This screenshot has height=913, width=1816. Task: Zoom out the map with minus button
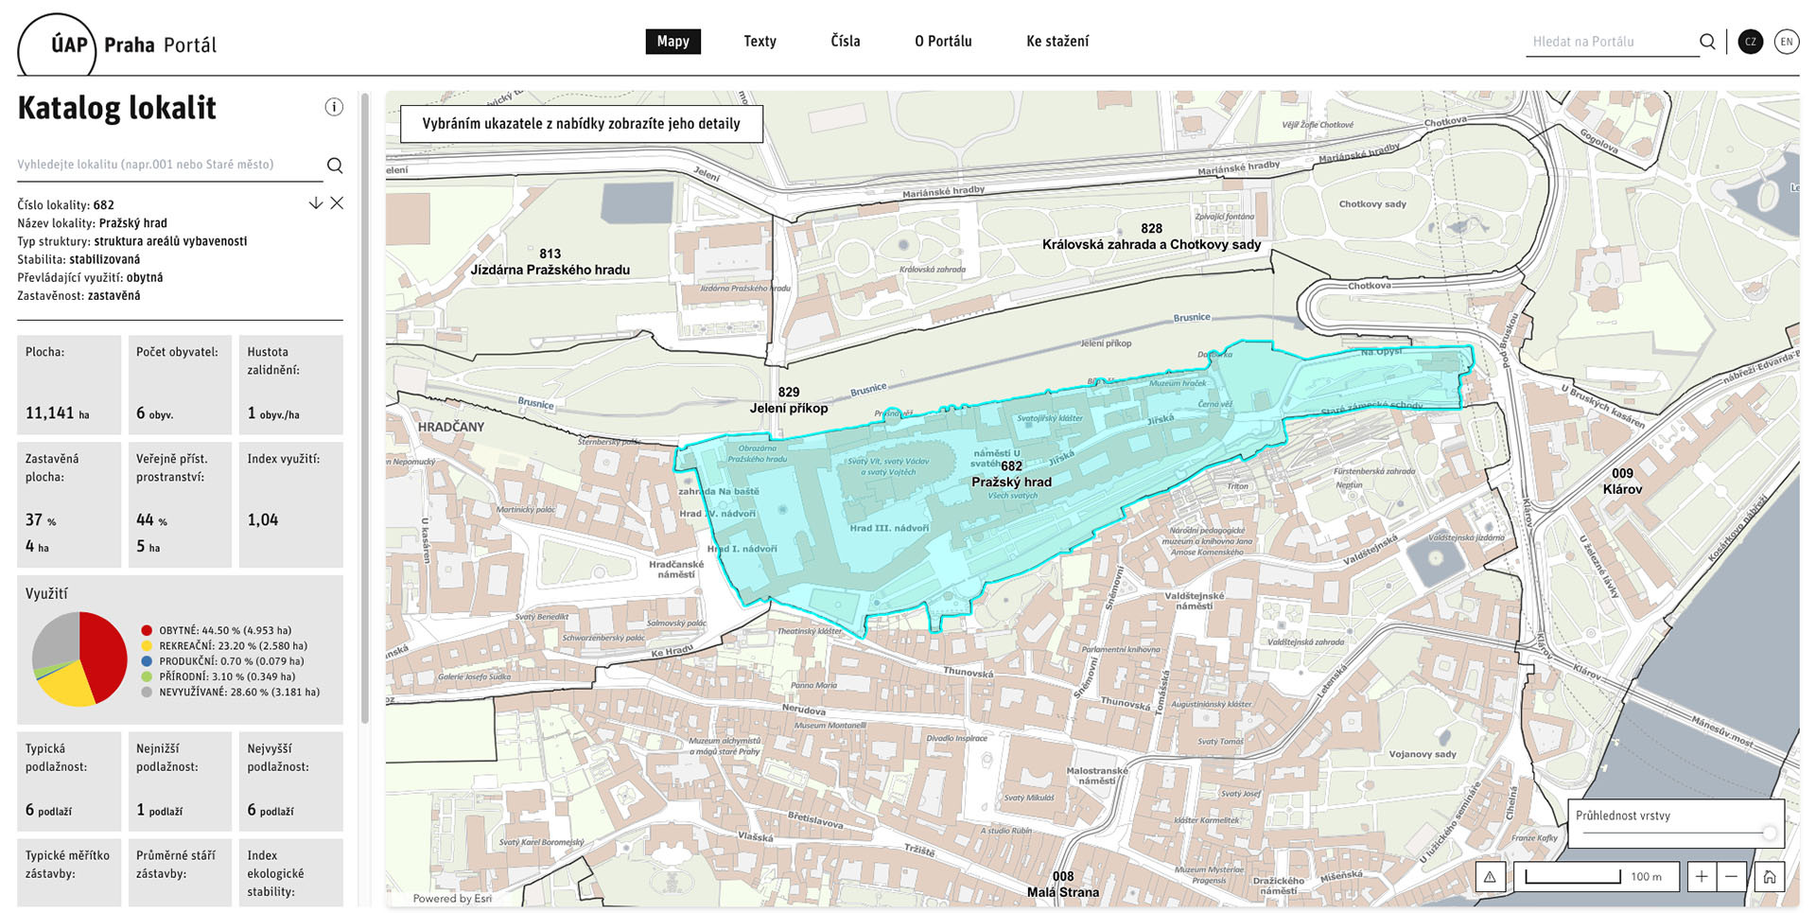tap(1731, 877)
